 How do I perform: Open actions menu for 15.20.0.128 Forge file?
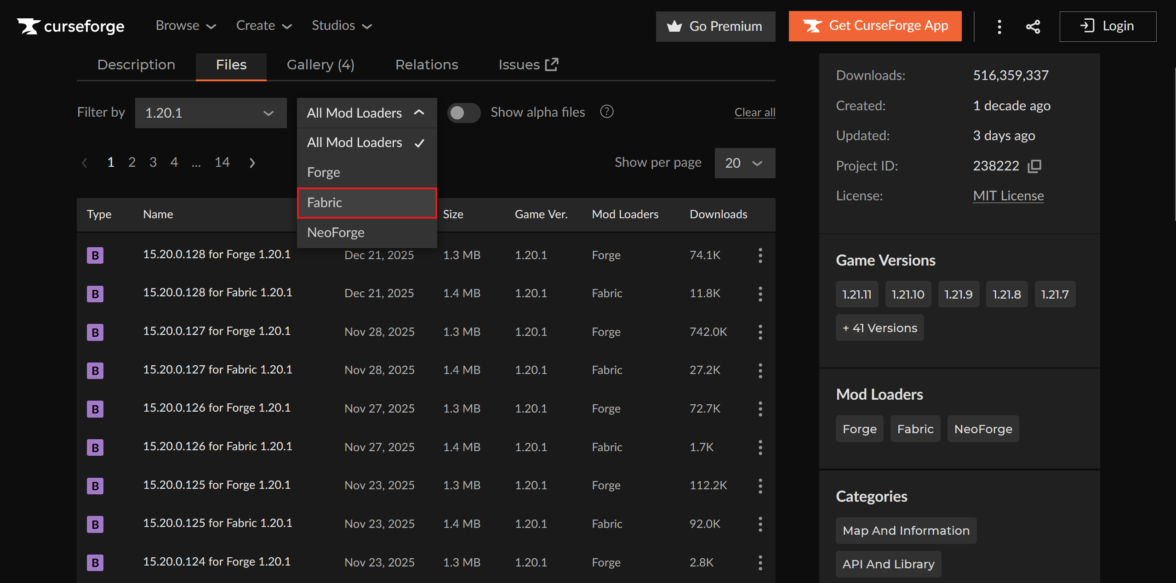click(760, 255)
